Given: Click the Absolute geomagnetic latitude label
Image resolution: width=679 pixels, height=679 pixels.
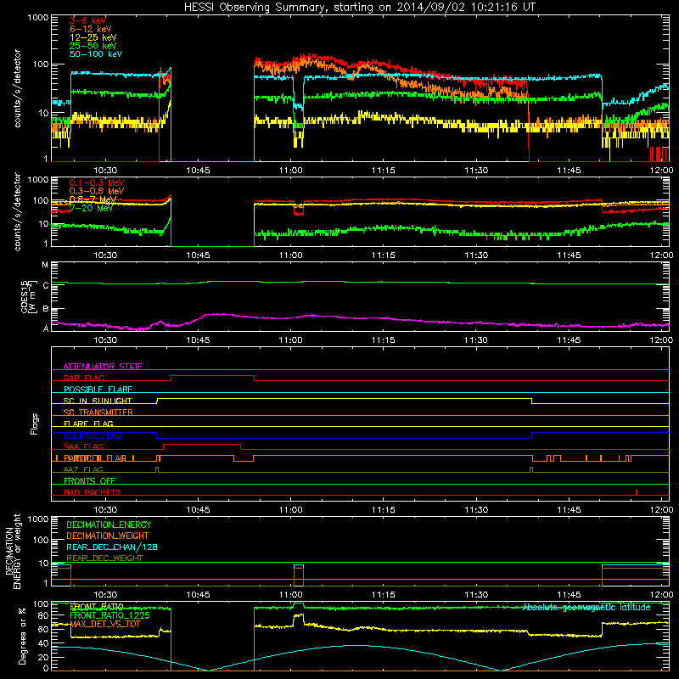Looking at the screenshot, I should pyautogui.click(x=586, y=607).
